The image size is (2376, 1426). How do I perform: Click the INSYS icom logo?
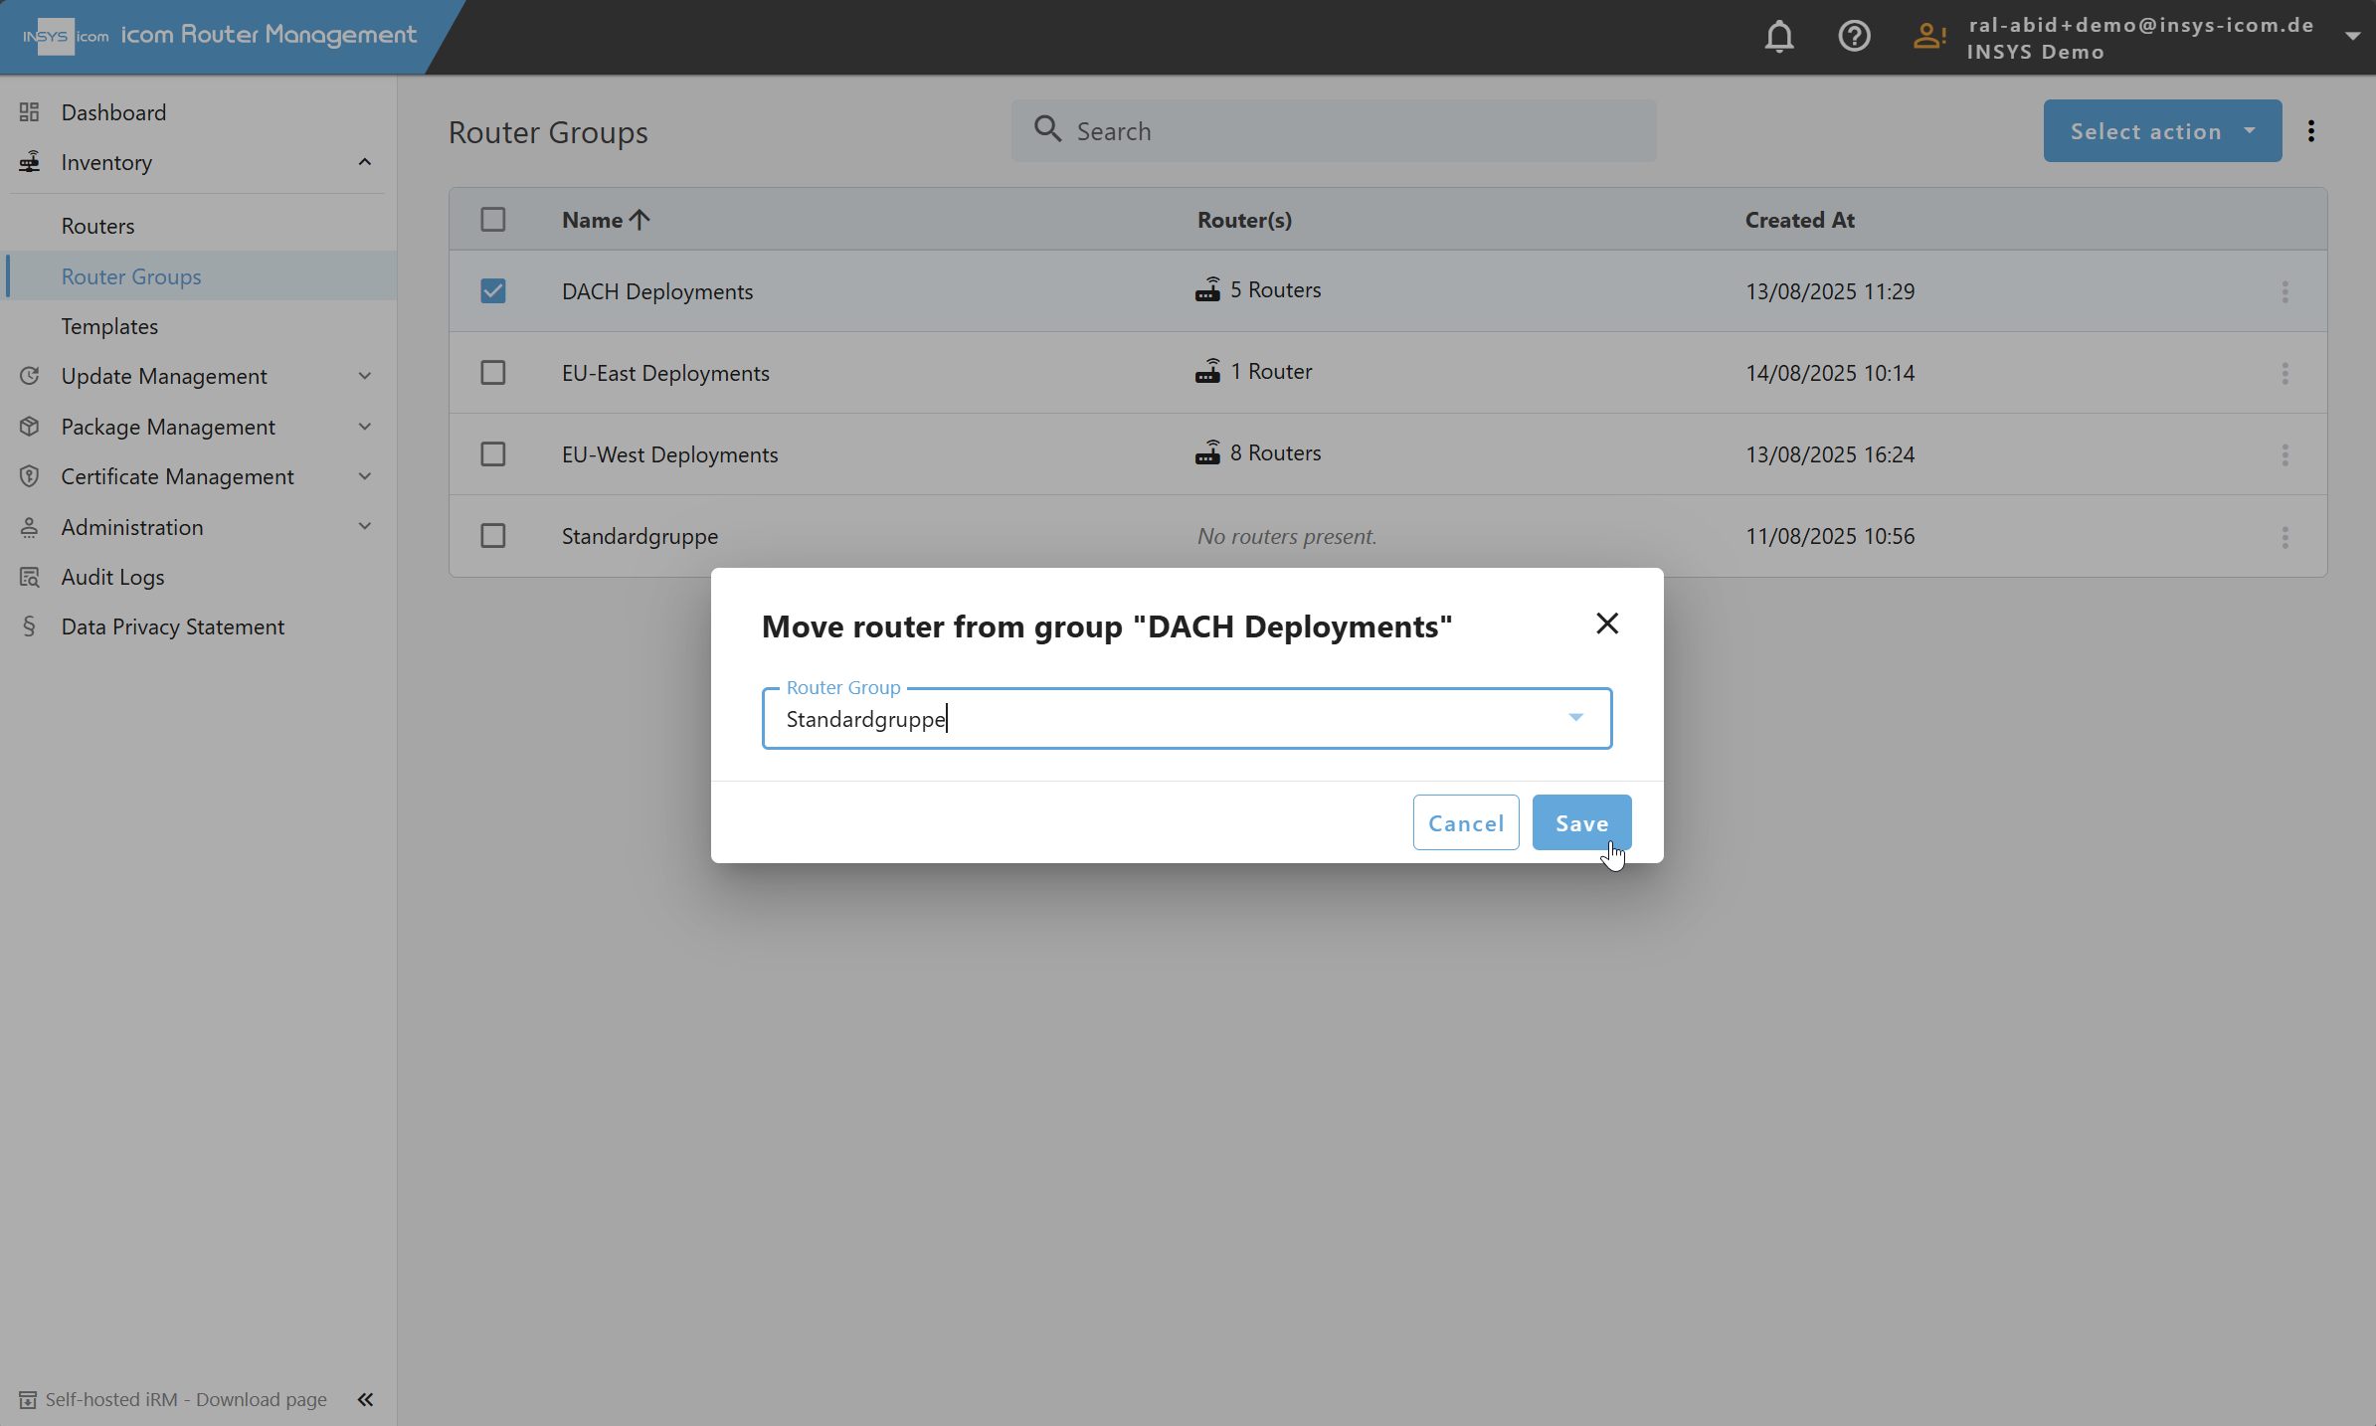pos(65,36)
